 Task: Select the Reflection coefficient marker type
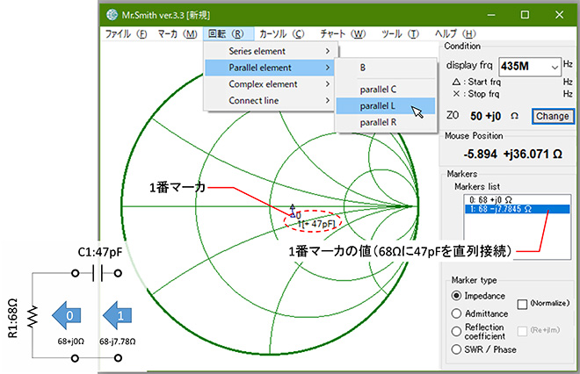(456, 332)
